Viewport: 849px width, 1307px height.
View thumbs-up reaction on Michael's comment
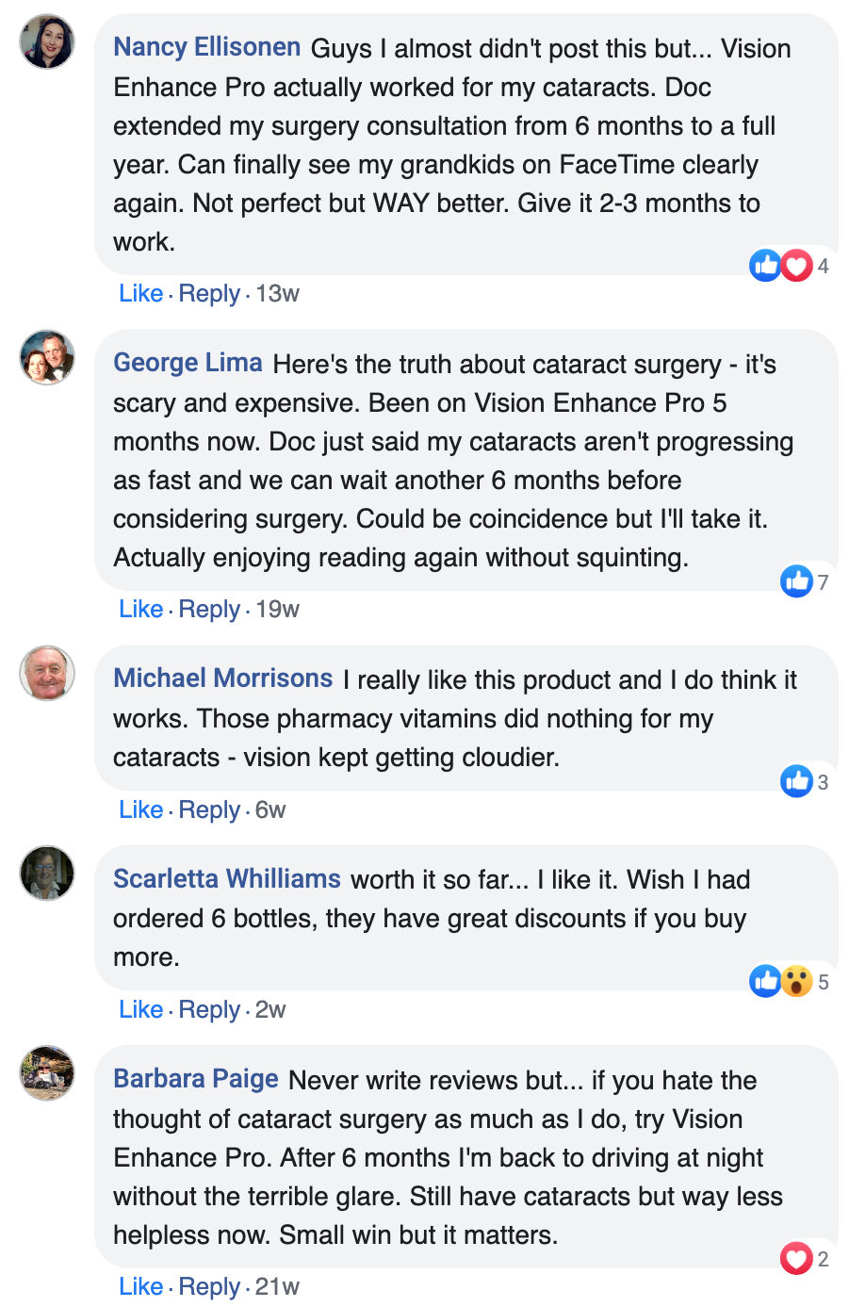point(796,781)
